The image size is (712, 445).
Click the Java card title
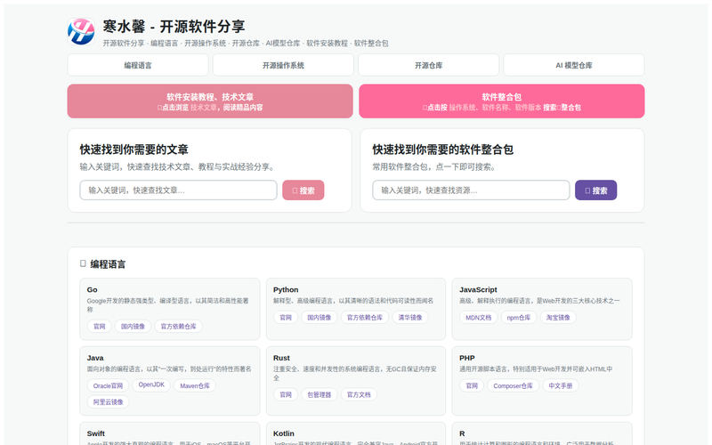click(x=95, y=358)
